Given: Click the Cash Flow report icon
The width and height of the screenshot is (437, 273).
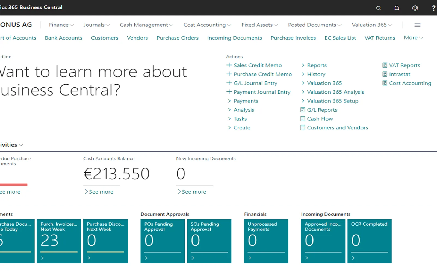Looking at the screenshot, I should (x=303, y=119).
